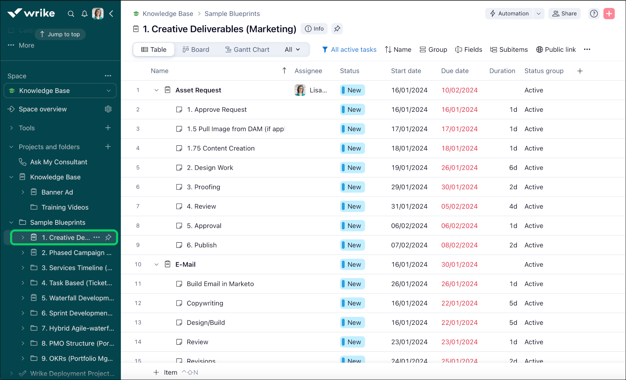Open the help question mark icon
This screenshot has width=626, height=380.
pos(594,14)
